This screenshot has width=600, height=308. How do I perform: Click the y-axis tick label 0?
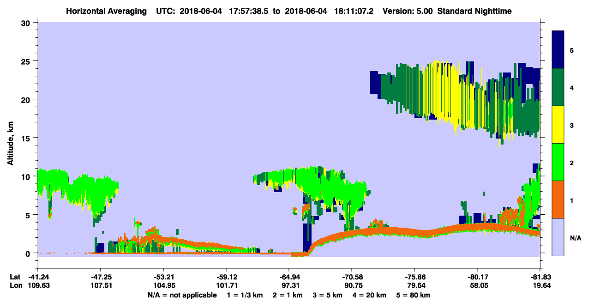[29, 254]
